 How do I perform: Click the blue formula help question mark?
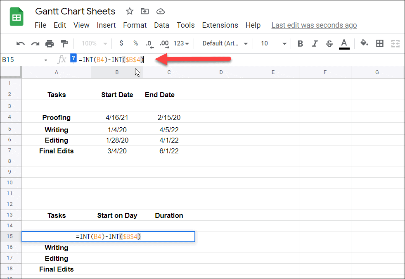point(73,58)
